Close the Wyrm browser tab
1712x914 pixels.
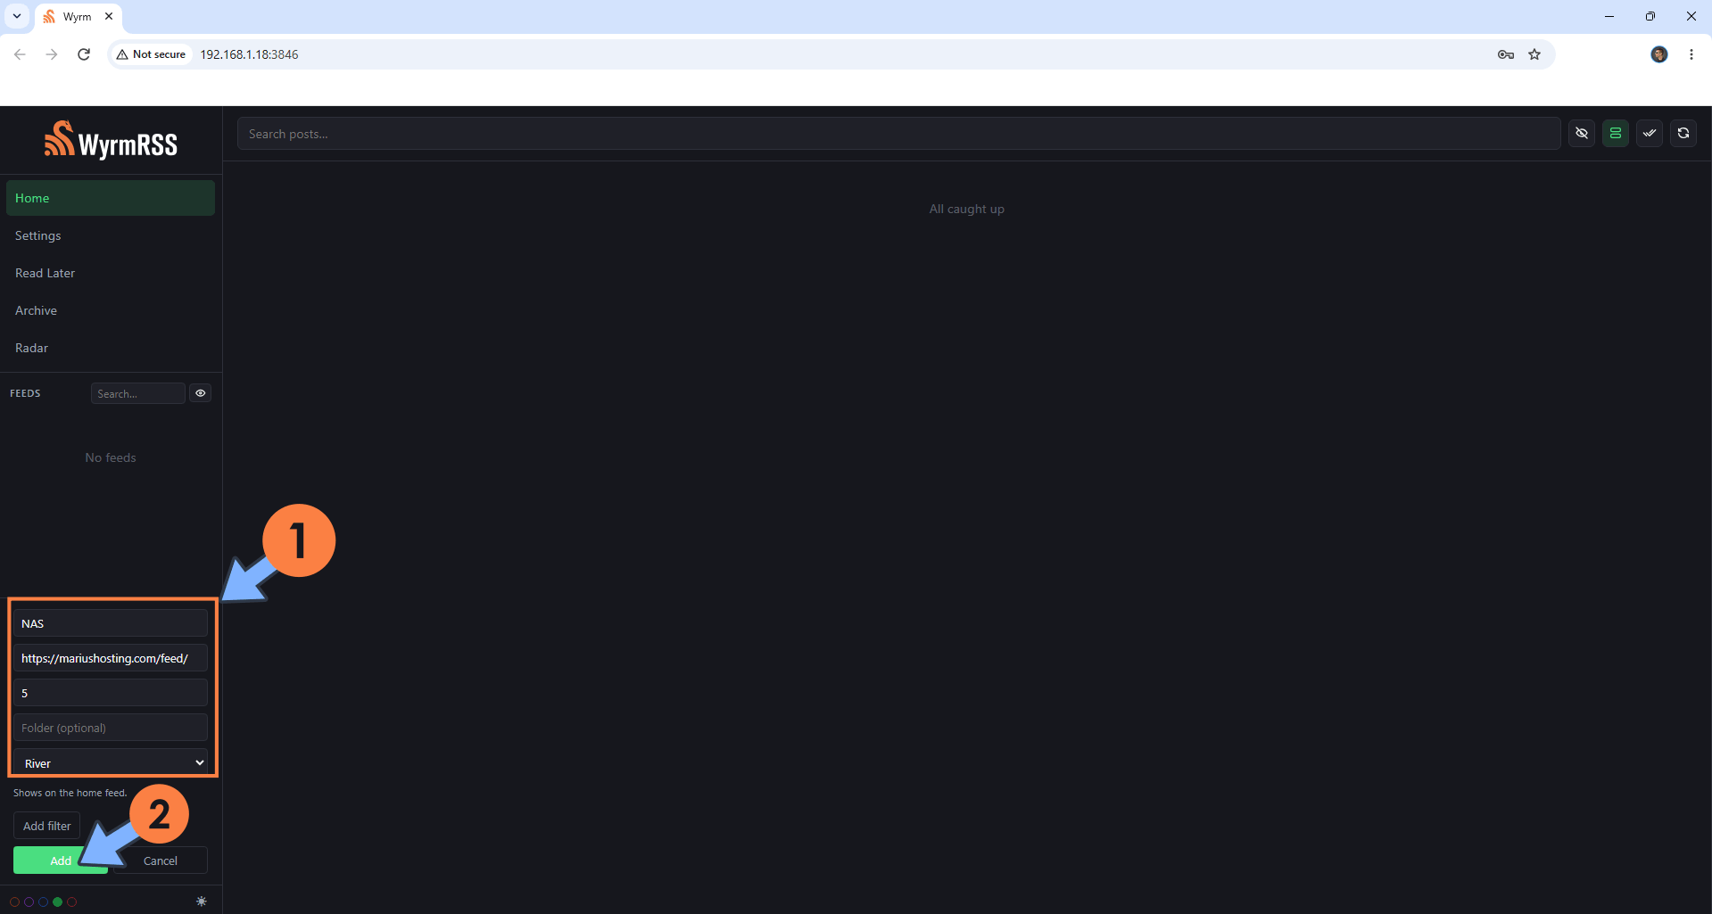click(x=109, y=16)
